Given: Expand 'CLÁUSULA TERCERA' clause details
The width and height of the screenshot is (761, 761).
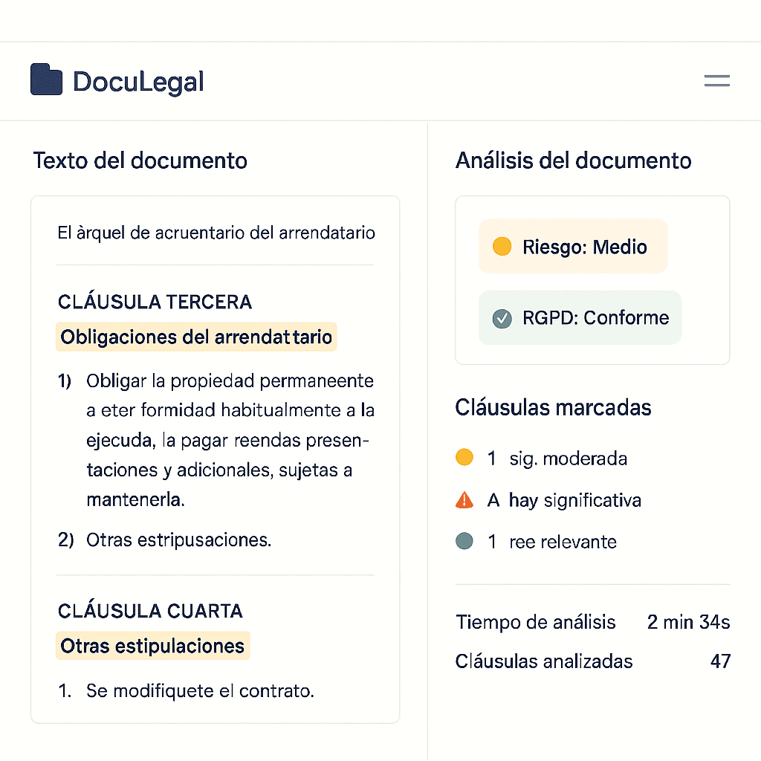Looking at the screenshot, I should pos(155,302).
